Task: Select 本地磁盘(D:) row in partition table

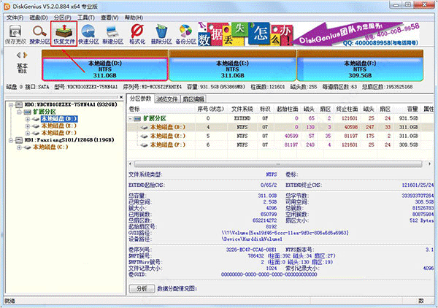Action: click(x=281, y=127)
